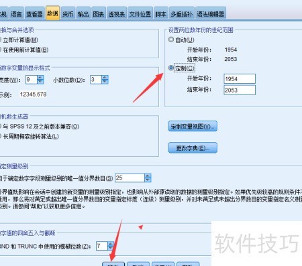302x266 pixels.
Task: Open the 脚本 tab
Action: (160, 14)
